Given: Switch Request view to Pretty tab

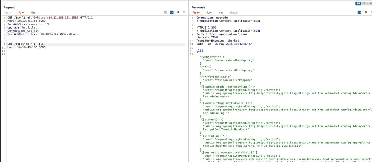Looking at the screenshot, I should click(8, 13).
